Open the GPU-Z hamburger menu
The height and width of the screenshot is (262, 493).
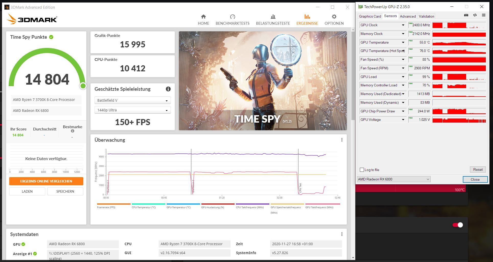coord(484,15)
